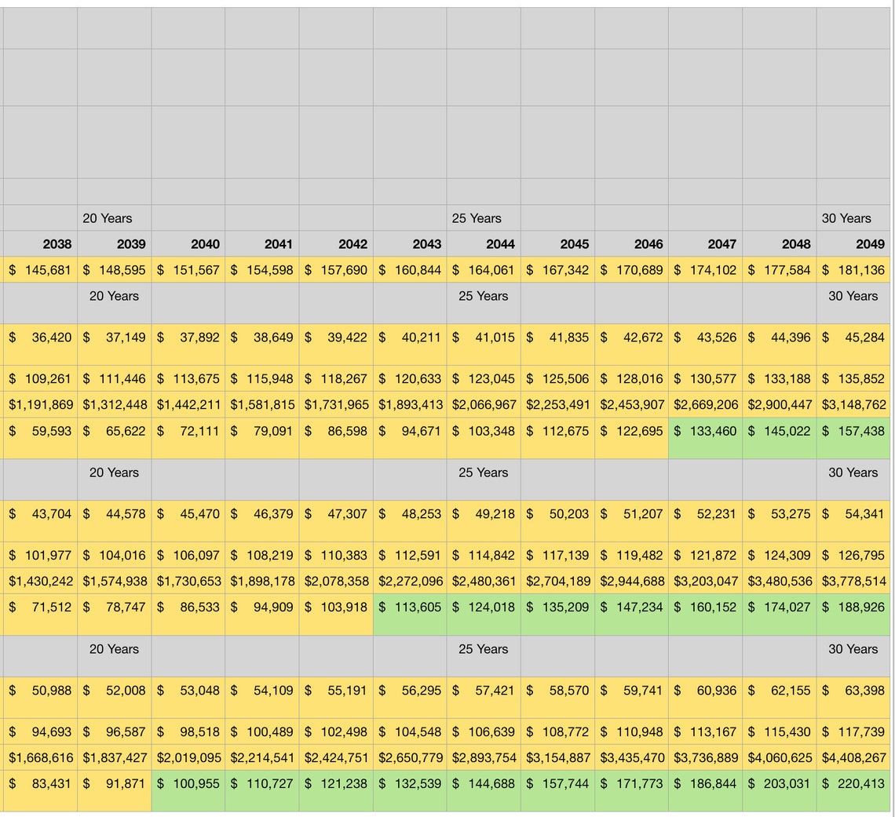Screen dimensions: 895x817
Task: Select the 2038 column header cell
Action: pyautogui.click(x=38, y=244)
